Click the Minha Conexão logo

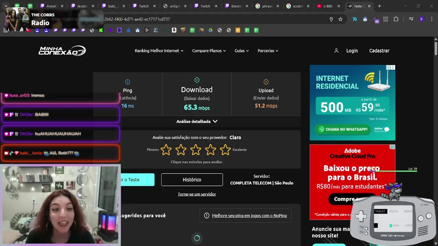pos(62,51)
